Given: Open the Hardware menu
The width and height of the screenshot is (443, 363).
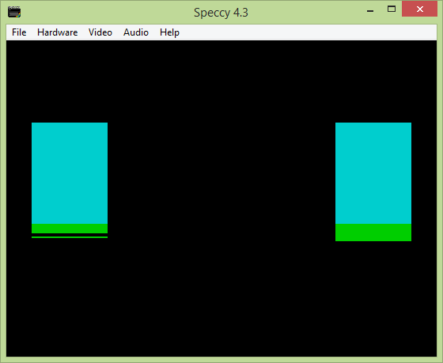Looking at the screenshot, I should 57,32.
